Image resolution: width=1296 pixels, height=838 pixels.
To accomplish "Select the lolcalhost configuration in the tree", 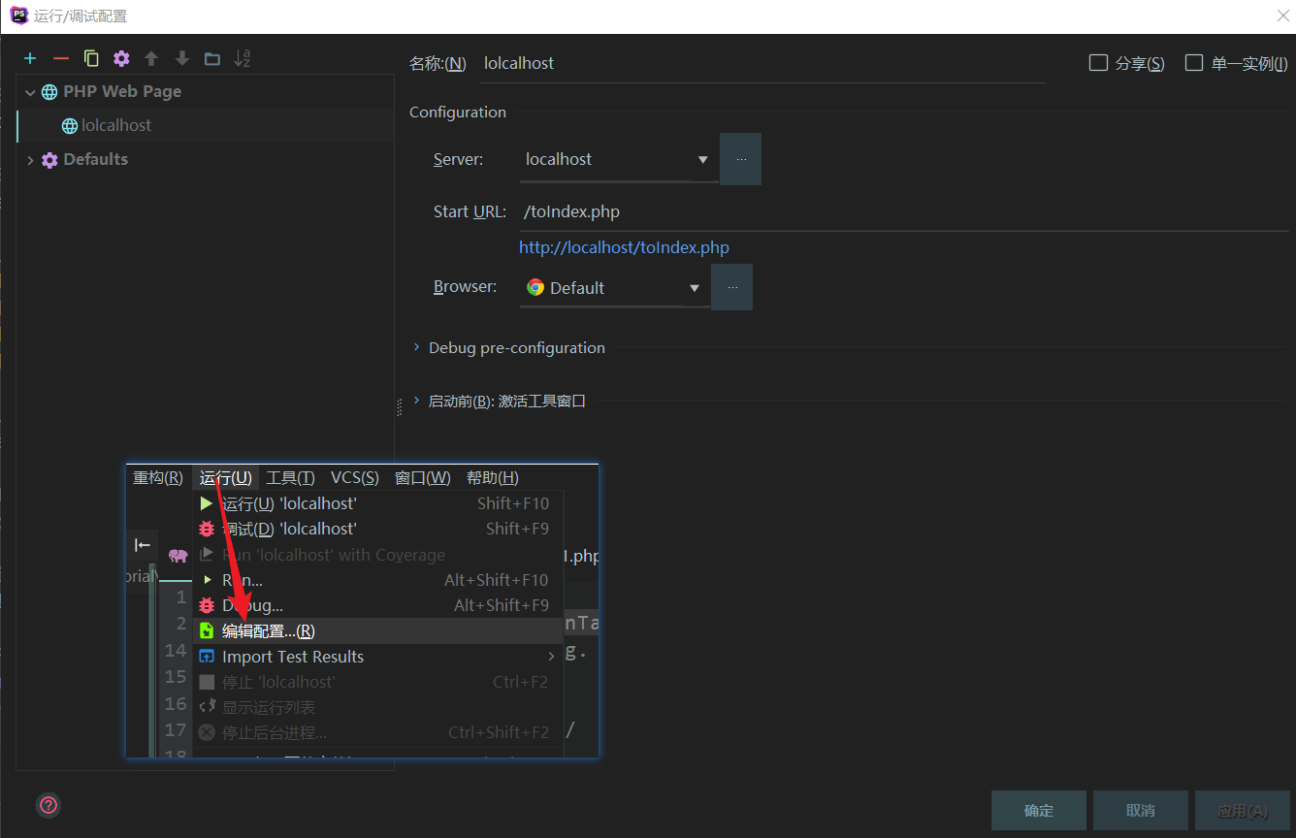I will (116, 125).
